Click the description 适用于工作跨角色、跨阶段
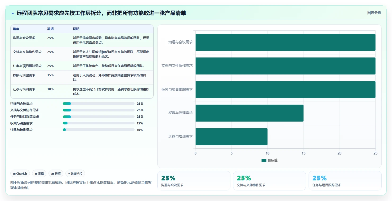 [109, 66]
